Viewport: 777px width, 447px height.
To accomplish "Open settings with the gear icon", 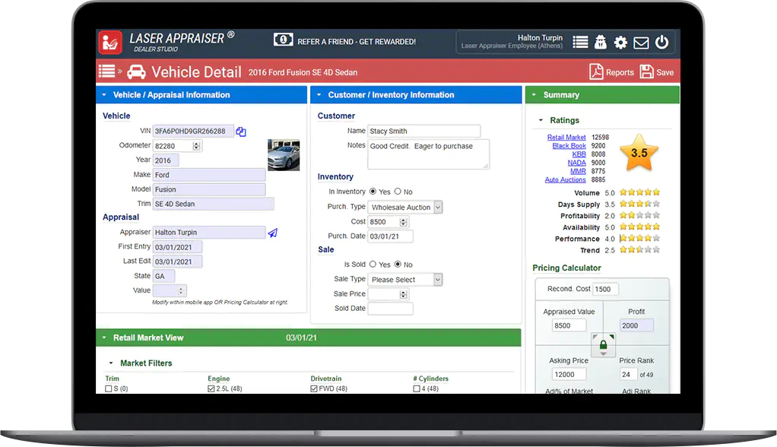I will pos(620,43).
